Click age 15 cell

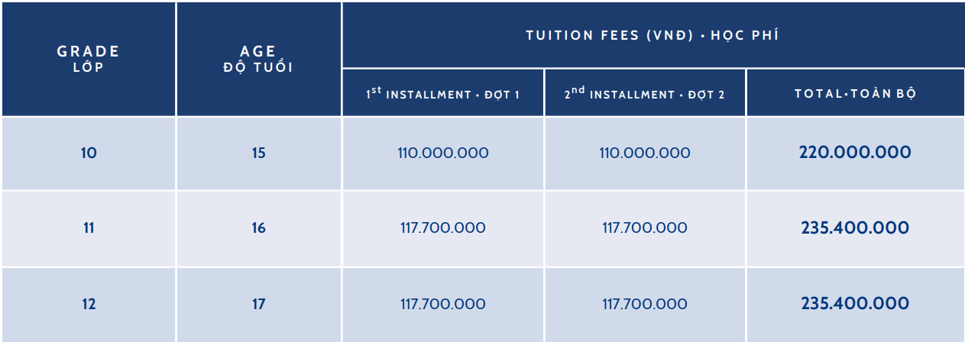tap(258, 153)
